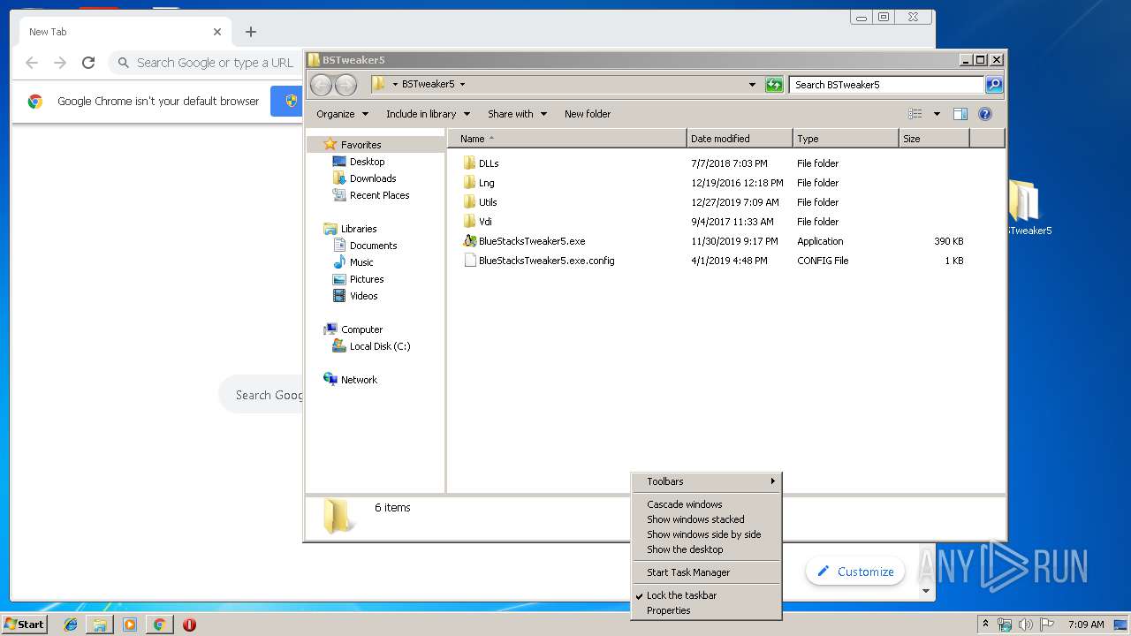The image size is (1131, 636).
Task: Click the Explorer forward arrow button
Action: click(x=346, y=85)
